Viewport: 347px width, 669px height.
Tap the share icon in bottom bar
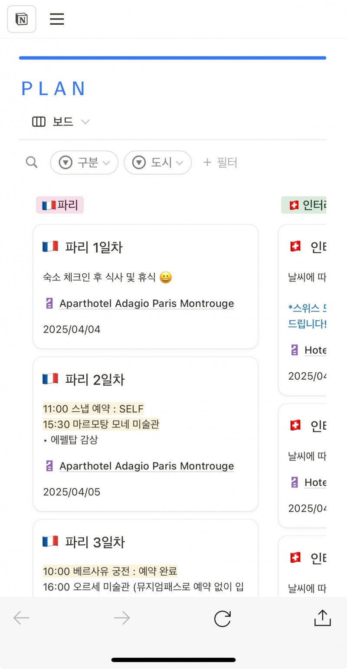pos(322,618)
